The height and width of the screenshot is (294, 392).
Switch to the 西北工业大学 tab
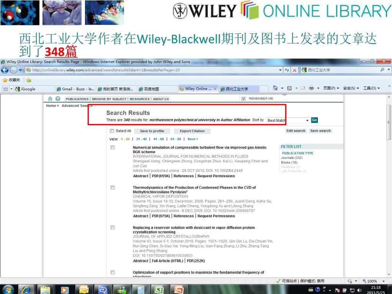coord(239,89)
